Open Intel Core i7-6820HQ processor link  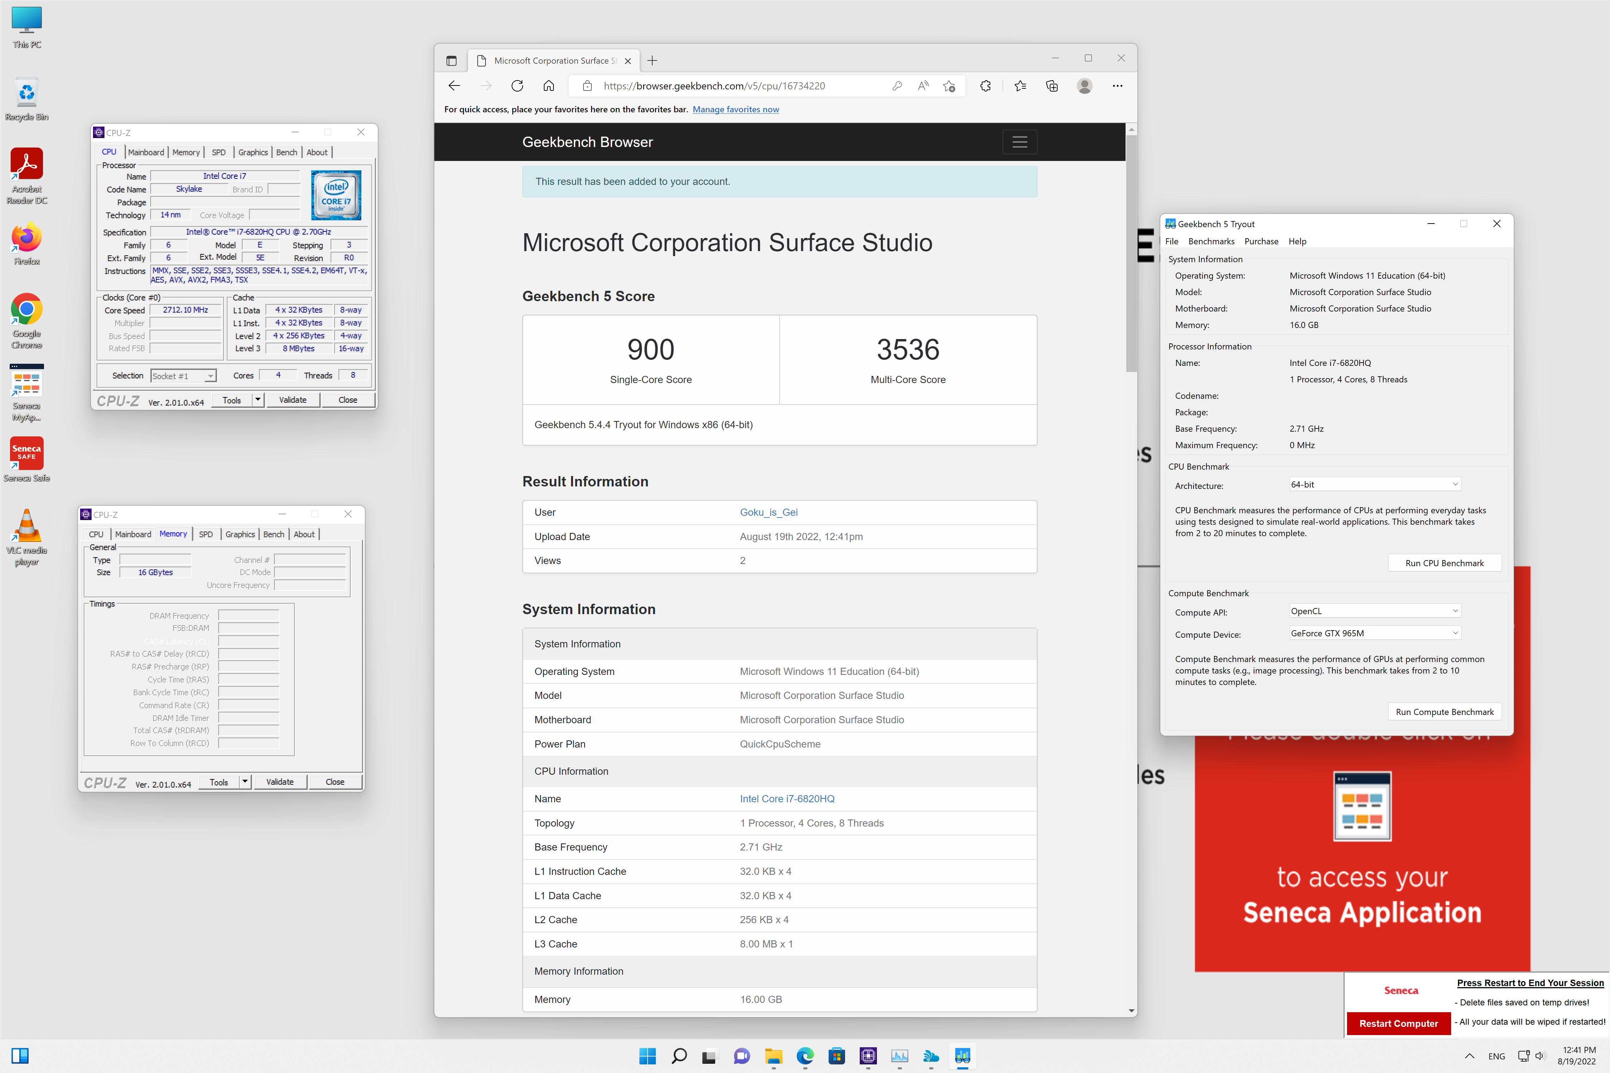tap(787, 799)
